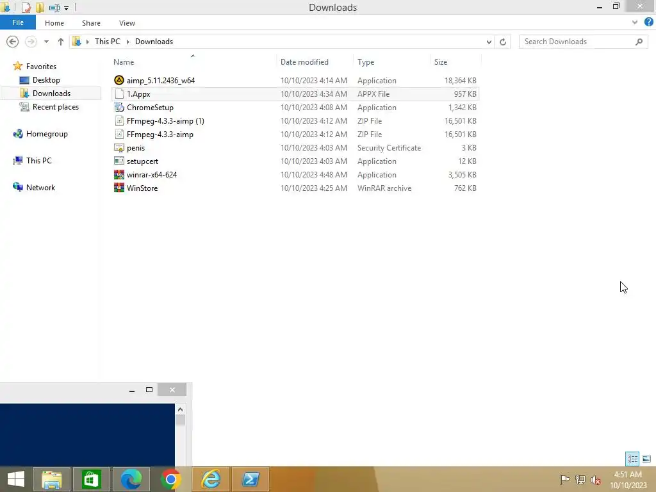Select Homegroup in the navigation pane
Screen dimensions: 656x492
click(x=47, y=134)
